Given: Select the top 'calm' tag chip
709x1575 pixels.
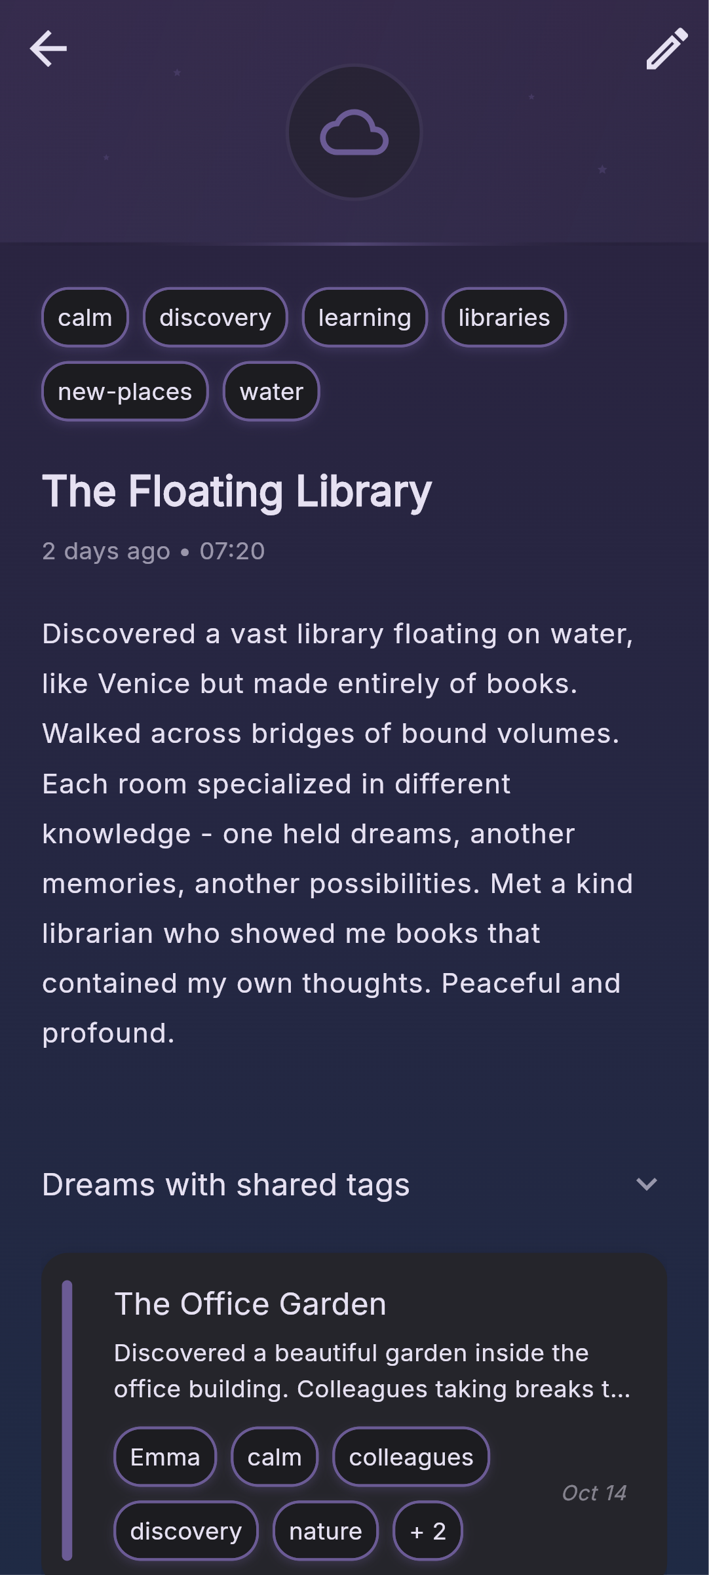Looking at the screenshot, I should click(x=85, y=318).
